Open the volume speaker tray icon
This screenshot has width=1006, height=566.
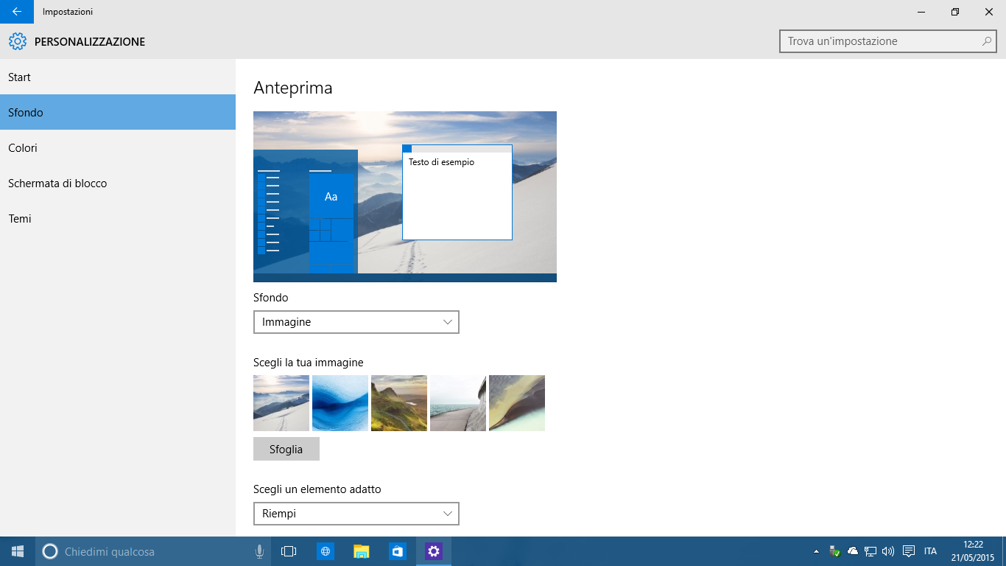888,551
